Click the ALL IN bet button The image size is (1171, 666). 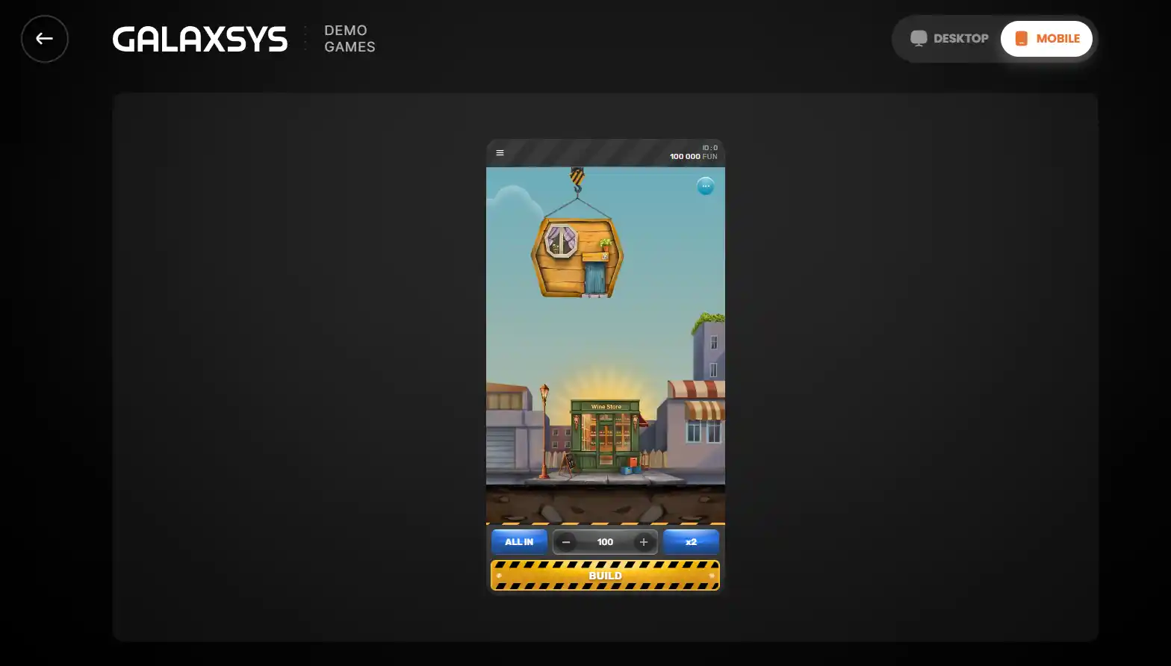tap(519, 542)
